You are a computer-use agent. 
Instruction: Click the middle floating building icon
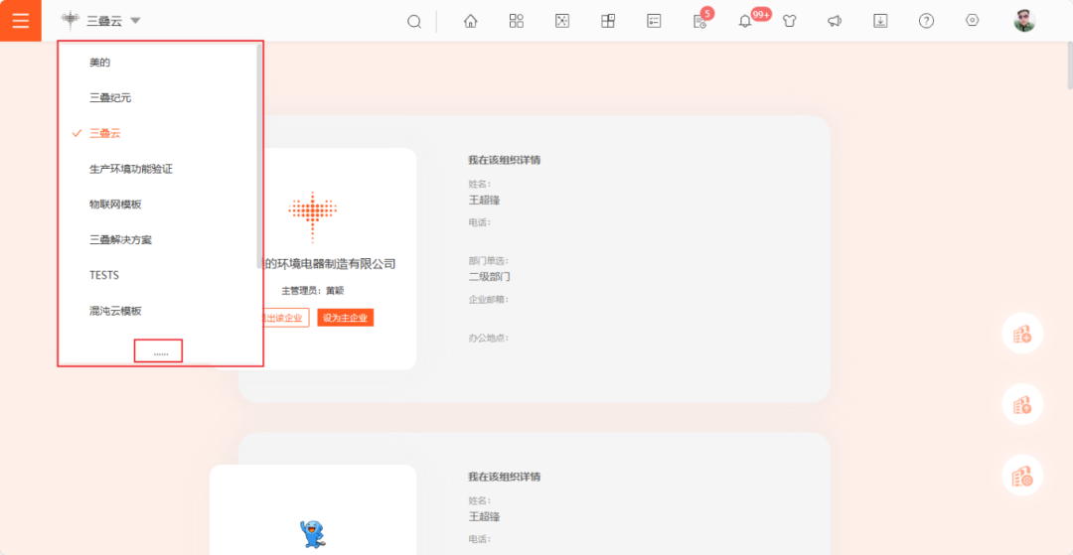click(1022, 405)
